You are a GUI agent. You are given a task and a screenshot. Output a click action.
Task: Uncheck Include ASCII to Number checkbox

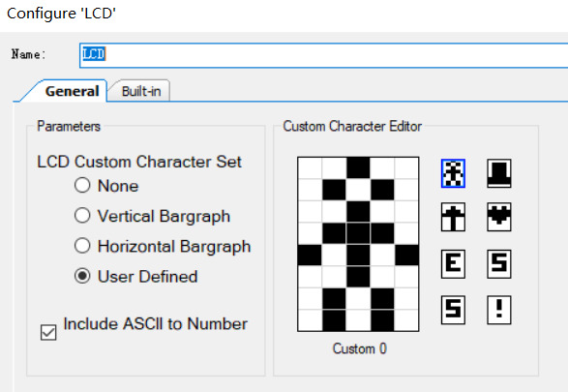pyautogui.click(x=48, y=332)
